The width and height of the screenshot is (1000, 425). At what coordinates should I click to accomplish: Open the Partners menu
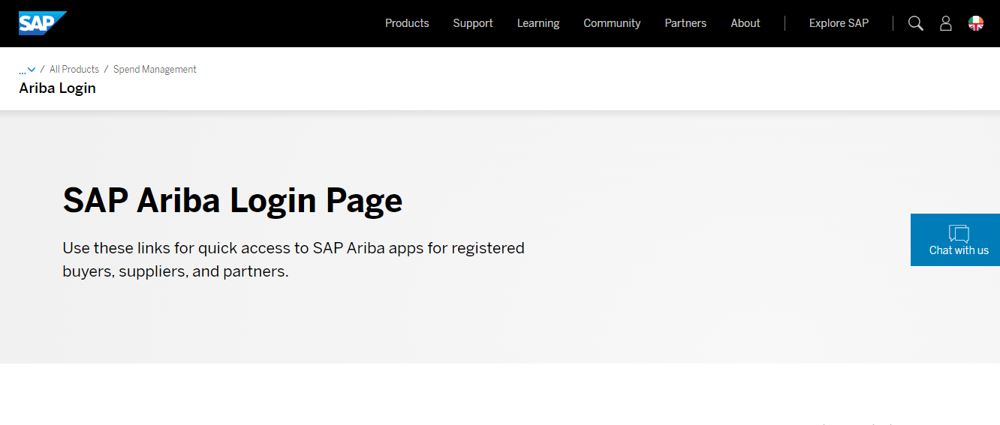click(x=685, y=23)
